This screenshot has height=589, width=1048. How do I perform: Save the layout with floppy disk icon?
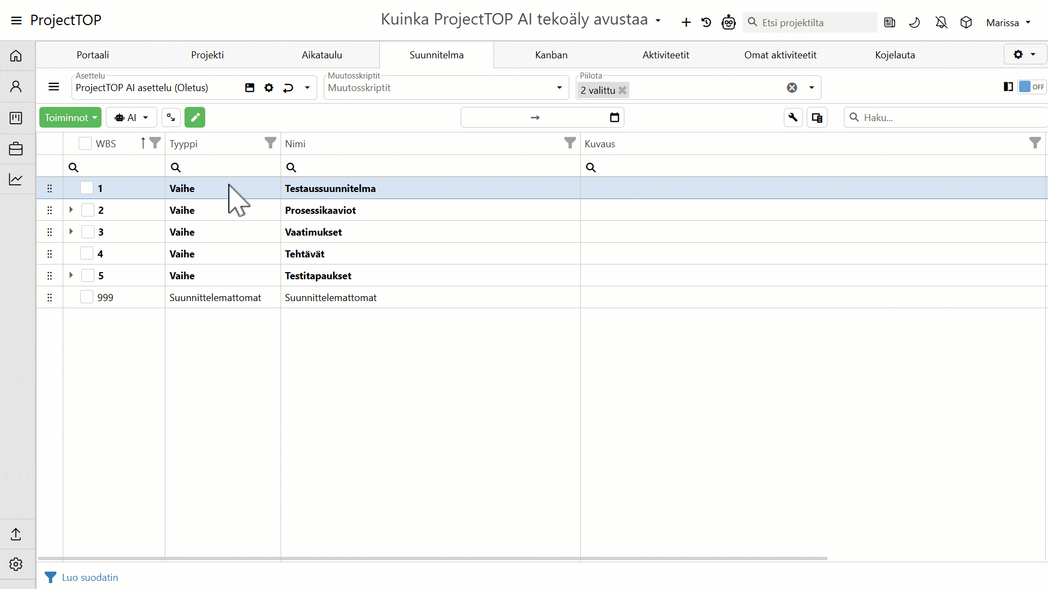[x=249, y=88]
